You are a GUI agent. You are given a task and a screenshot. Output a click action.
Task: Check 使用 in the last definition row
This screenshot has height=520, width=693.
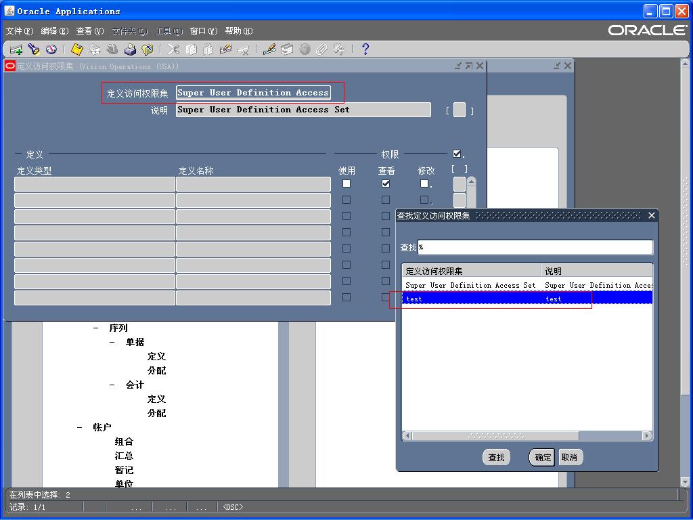[346, 297]
